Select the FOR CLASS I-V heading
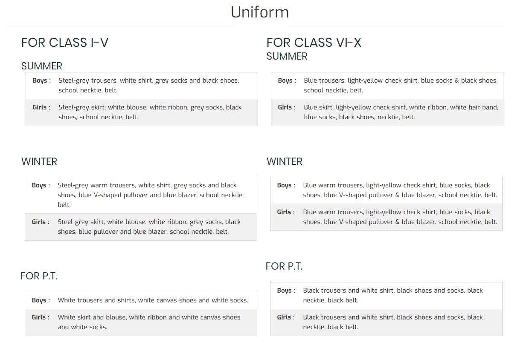 pyautogui.click(x=65, y=43)
